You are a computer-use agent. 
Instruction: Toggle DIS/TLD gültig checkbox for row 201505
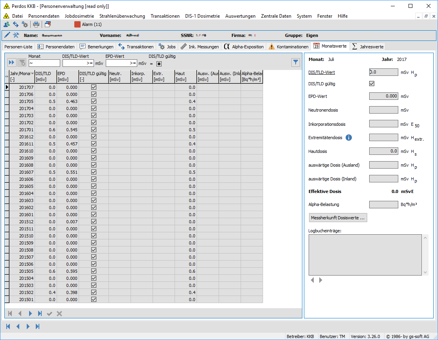click(x=94, y=271)
